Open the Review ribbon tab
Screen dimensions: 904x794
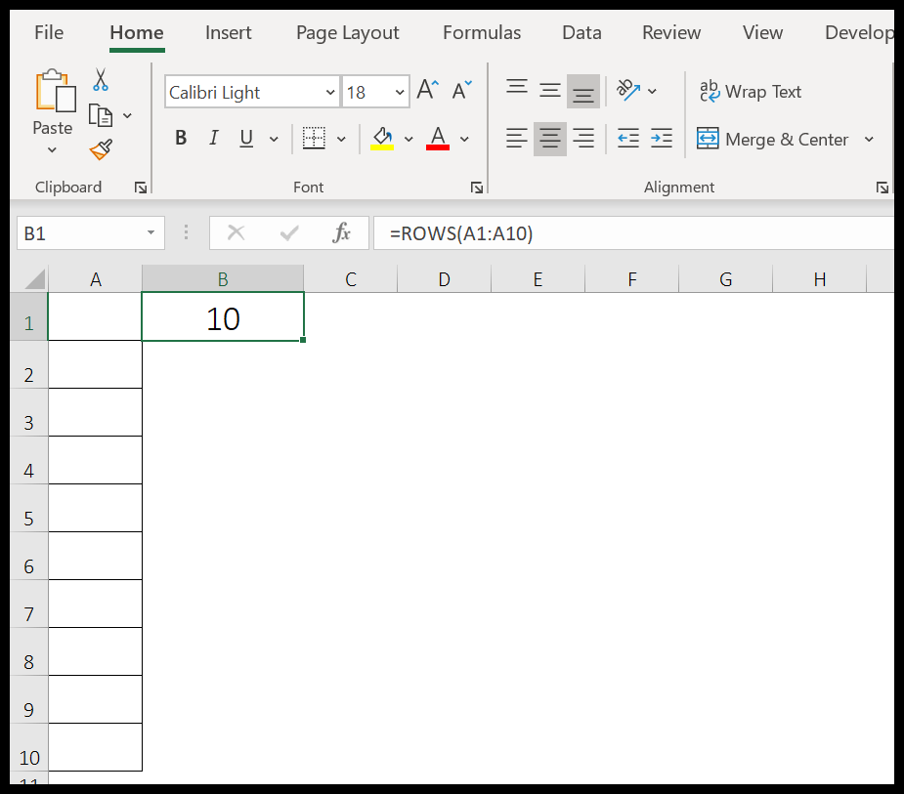point(671,32)
